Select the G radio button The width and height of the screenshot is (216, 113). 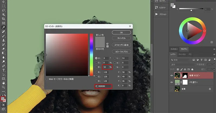[96, 77]
